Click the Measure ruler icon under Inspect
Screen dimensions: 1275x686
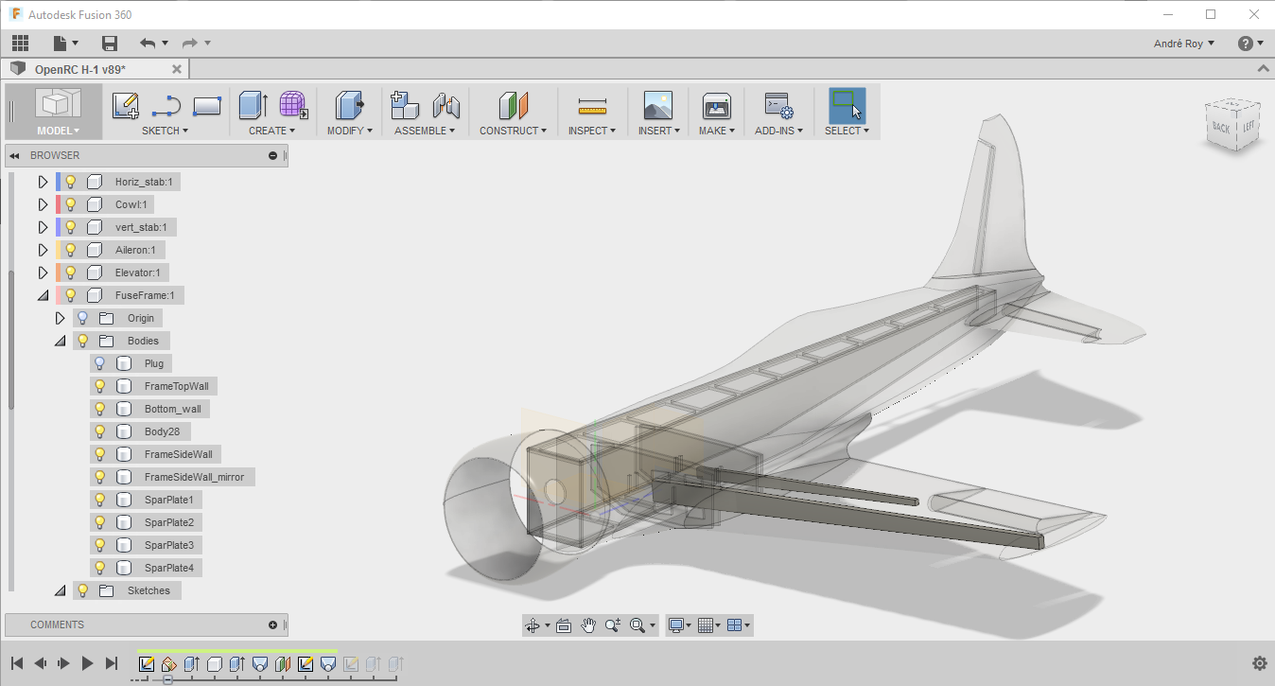pyautogui.click(x=592, y=105)
